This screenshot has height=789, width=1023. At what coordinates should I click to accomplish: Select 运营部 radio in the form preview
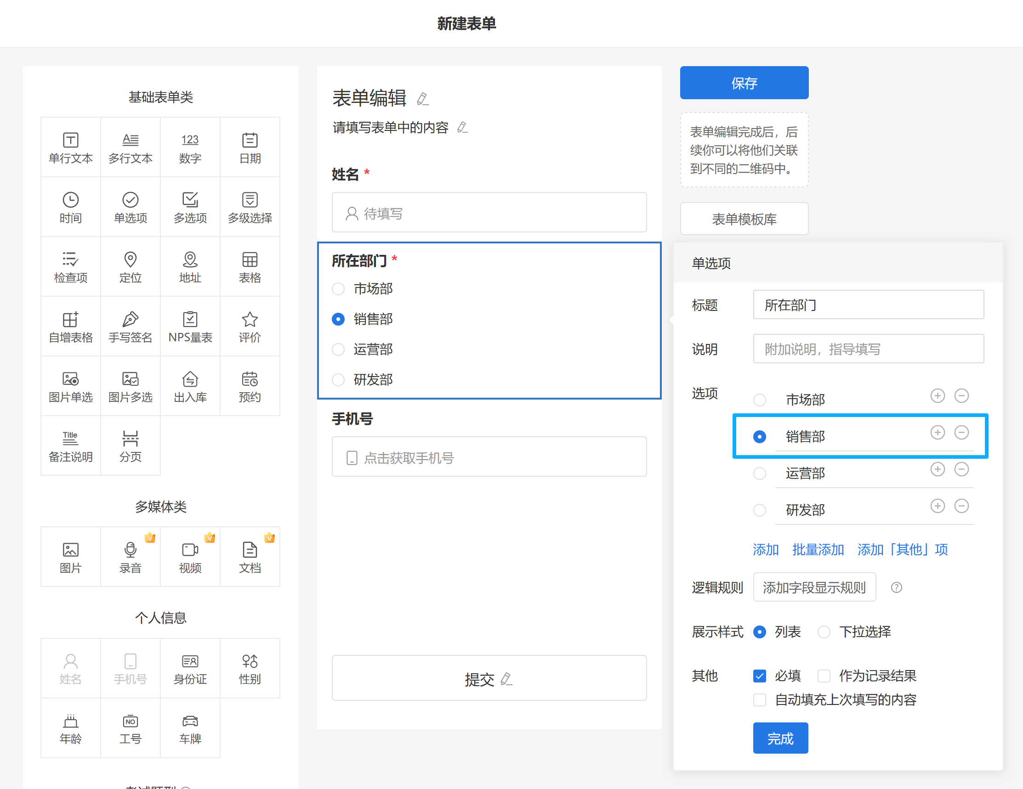[338, 349]
